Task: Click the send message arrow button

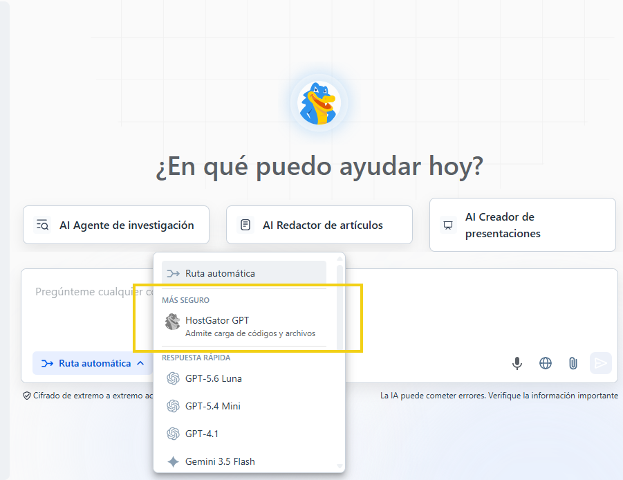Action: (600, 363)
